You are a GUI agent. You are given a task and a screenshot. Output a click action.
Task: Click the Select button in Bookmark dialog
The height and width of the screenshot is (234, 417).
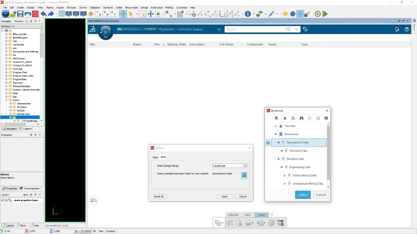click(x=303, y=195)
